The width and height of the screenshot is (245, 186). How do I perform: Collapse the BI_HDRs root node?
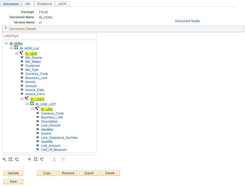pos(6,43)
